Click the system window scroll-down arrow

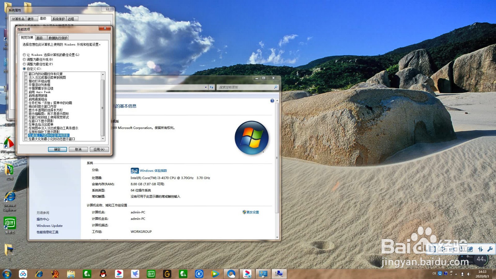pyautogui.click(x=277, y=237)
